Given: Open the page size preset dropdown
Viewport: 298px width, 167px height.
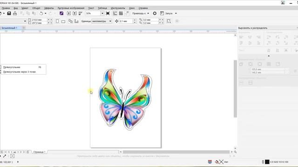Looking at the screenshot, I should click(25, 21).
